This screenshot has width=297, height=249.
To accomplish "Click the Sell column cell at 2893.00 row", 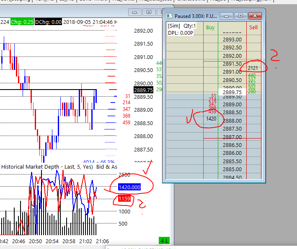I will click(254, 40).
